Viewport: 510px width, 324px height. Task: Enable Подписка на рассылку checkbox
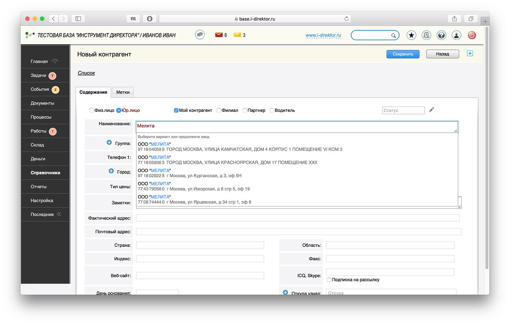tap(329, 280)
